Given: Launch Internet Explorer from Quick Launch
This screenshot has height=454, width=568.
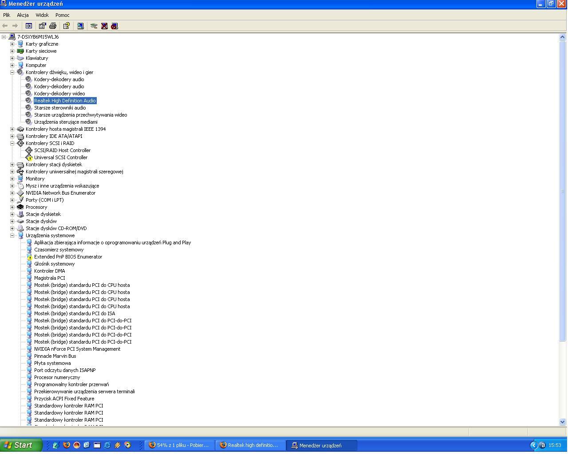Looking at the screenshot, I should 107,445.
